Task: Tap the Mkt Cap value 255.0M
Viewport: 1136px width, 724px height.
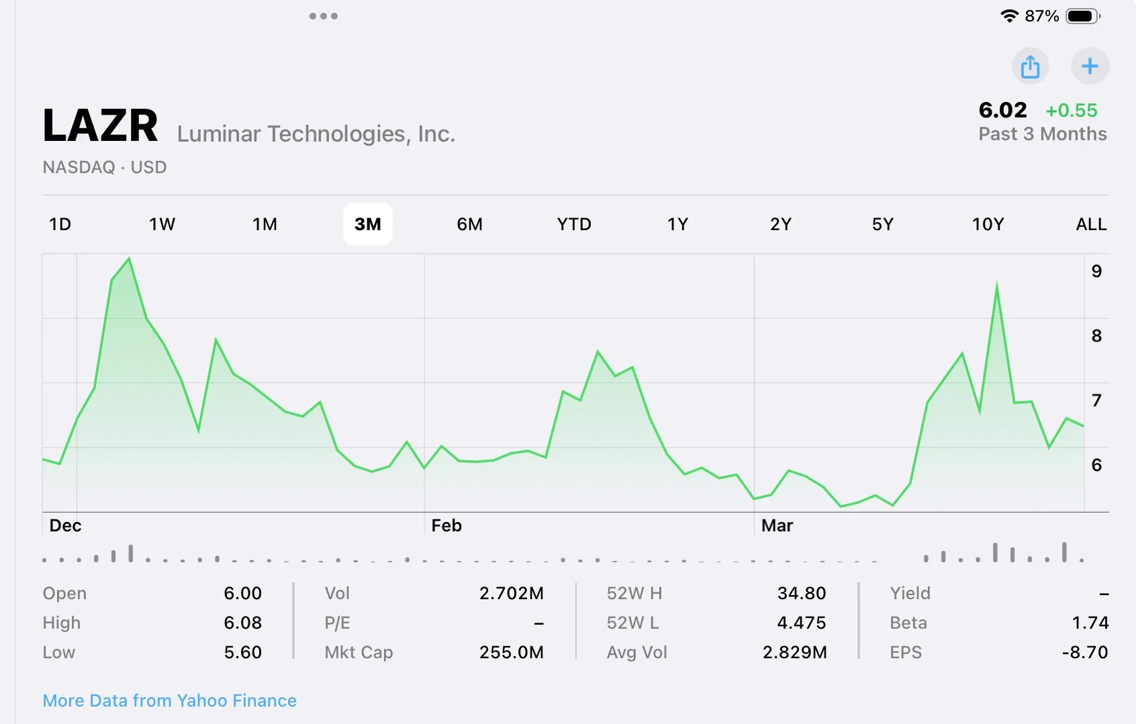Action: click(x=512, y=652)
